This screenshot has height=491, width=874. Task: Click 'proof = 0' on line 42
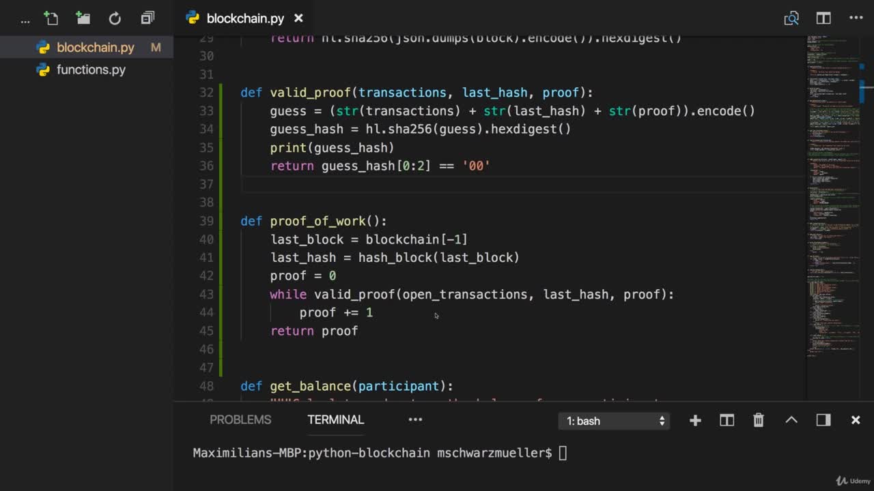click(x=303, y=276)
